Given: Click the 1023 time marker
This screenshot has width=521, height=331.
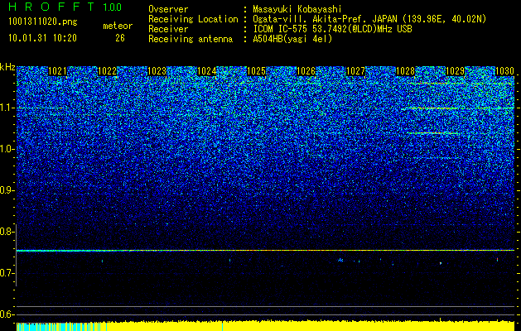Looking at the screenshot, I should (x=157, y=71).
